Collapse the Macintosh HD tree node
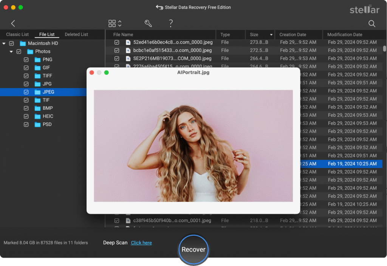This screenshot has height=266, width=387. click(5, 43)
